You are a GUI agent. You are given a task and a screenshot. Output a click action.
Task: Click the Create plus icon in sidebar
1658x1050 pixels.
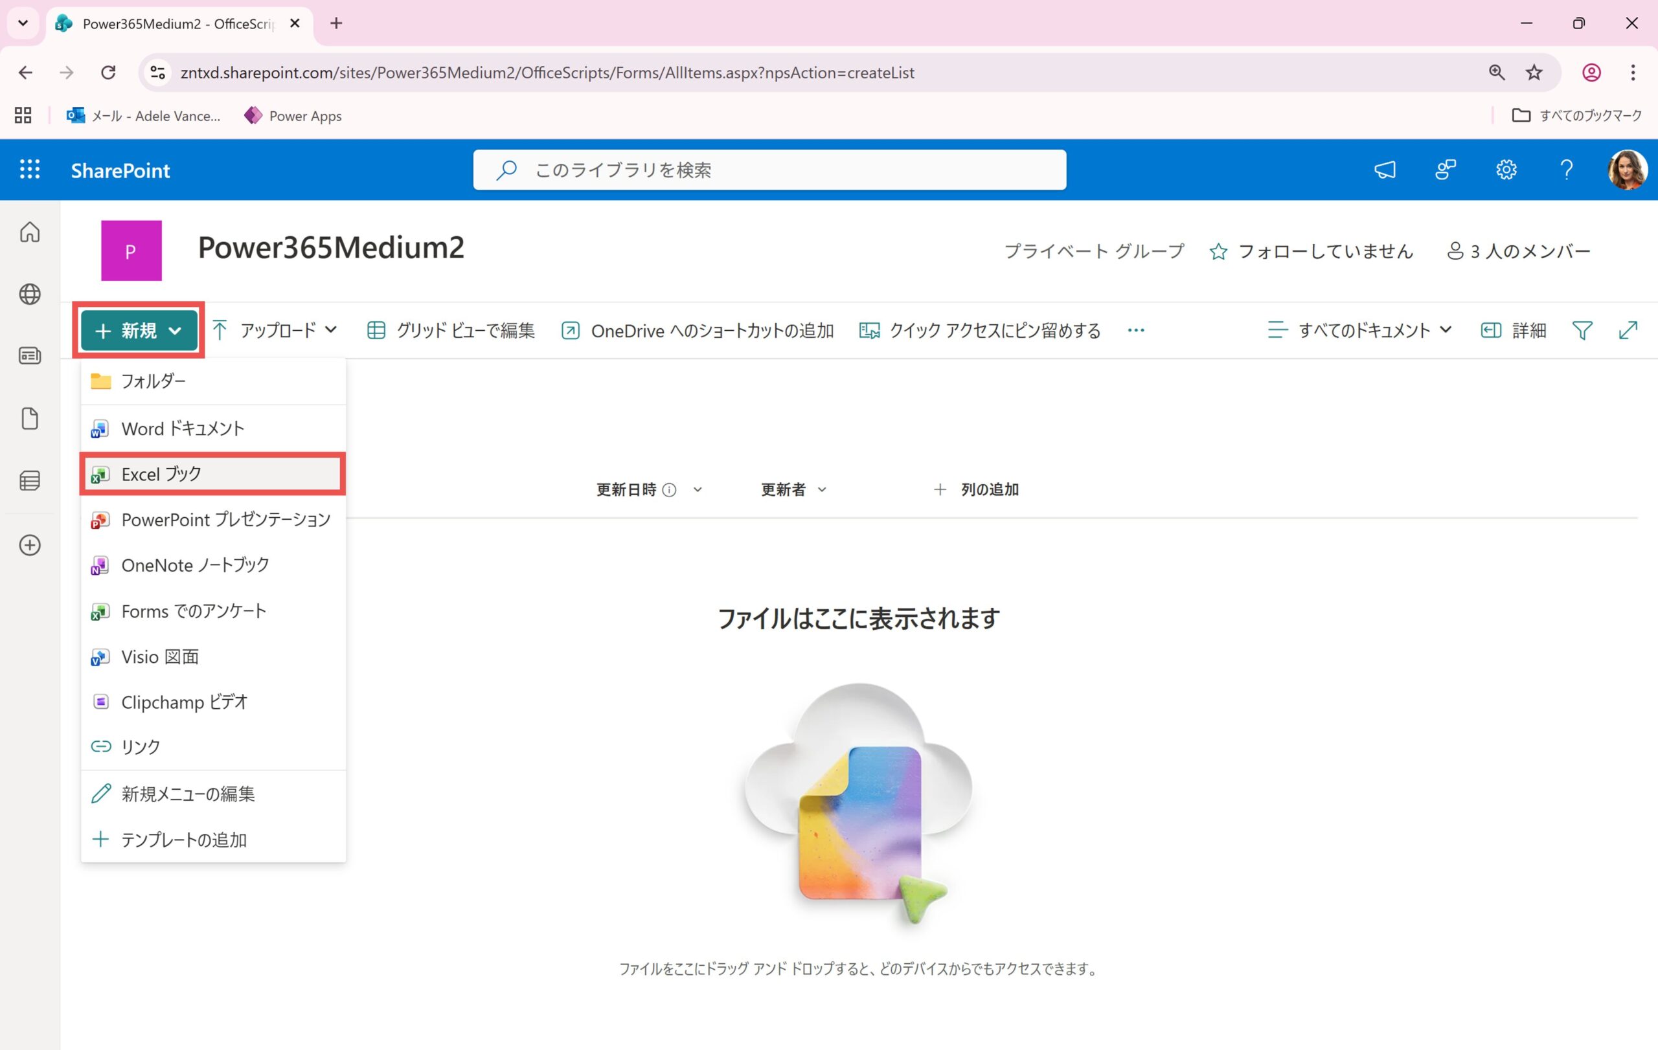tap(30, 545)
